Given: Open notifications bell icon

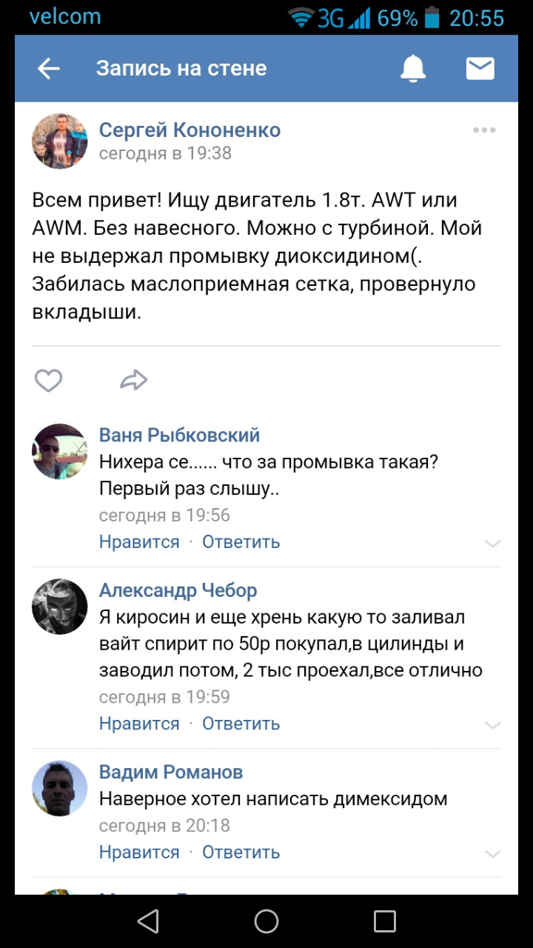Looking at the screenshot, I should 413,69.
